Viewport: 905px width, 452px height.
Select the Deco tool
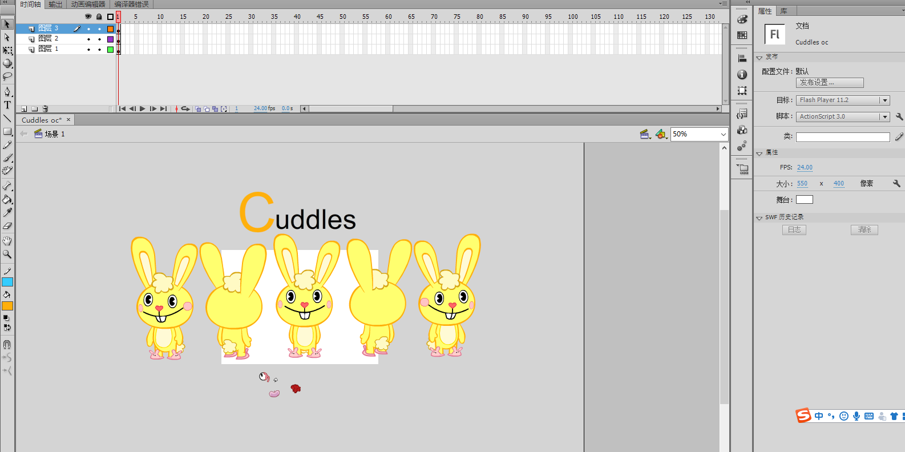[7, 171]
